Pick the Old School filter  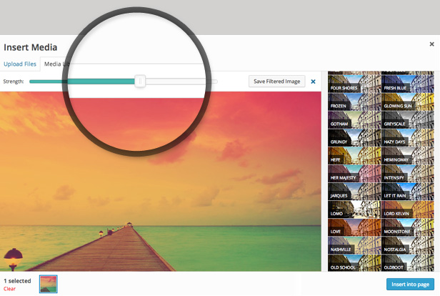(354, 263)
